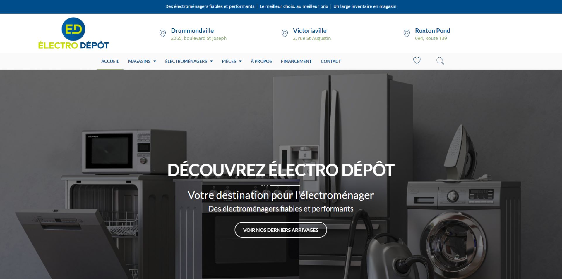The height and width of the screenshot is (279, 562).
Task: Click the wishlist heart icon
Action: coord(417,60)
